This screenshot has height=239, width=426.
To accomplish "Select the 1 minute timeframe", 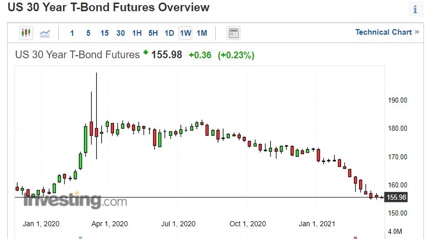I will click(72, 33).
